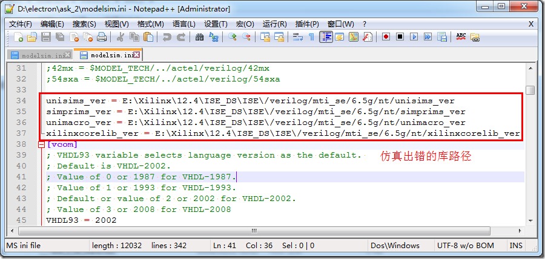Click the macro Playback icon
The image size is (545, 259).
tap(414, 37)
